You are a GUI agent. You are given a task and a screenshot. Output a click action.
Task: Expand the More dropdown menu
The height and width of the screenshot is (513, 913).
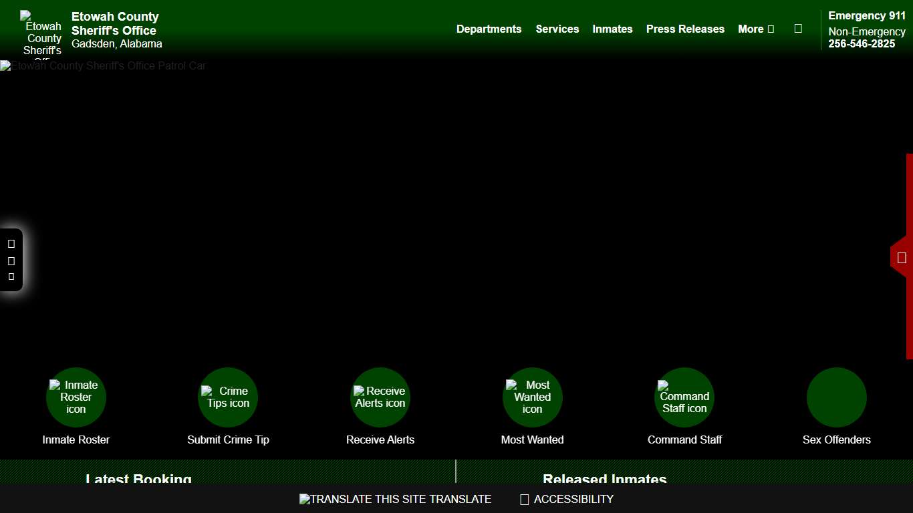pyautogui.click(x=755, y=29)
